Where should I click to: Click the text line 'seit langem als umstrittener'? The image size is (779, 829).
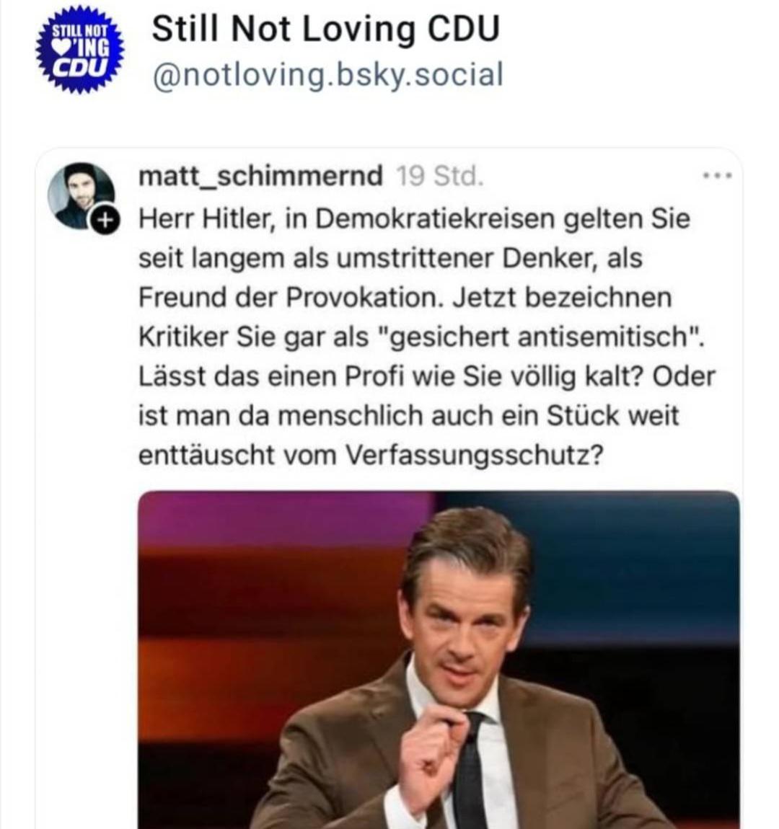pyautogui.click(x=390, y=258)
